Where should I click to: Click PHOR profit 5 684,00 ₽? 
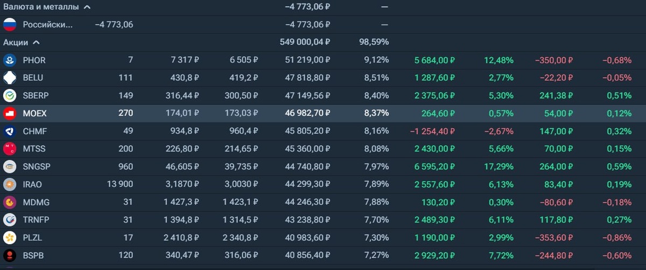(x=435, y=60)
